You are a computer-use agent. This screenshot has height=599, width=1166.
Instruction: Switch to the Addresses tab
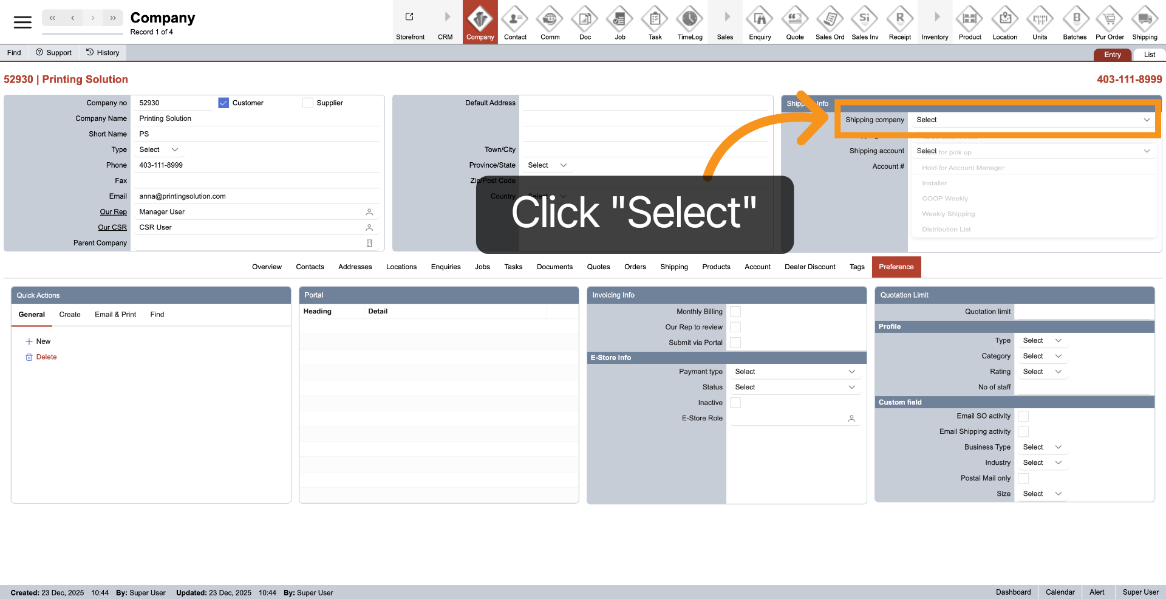click(x=355, y=267)
